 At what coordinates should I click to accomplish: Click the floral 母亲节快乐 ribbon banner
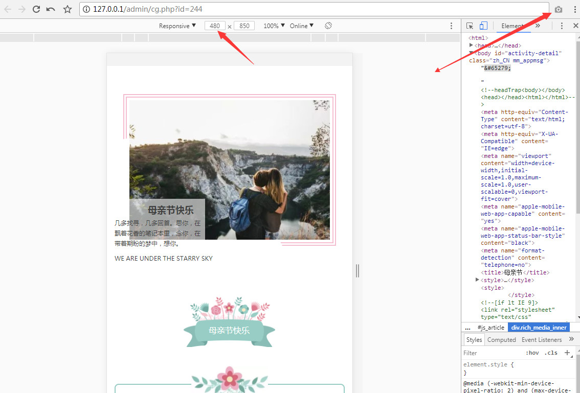229,321
